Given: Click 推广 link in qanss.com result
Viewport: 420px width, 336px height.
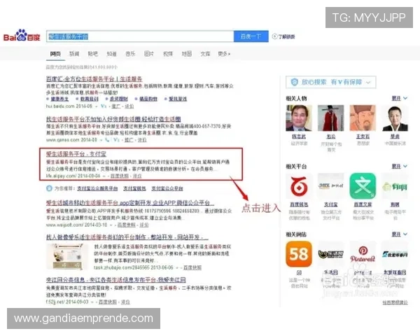Looking at the screenshot, I should pos(129,139).
